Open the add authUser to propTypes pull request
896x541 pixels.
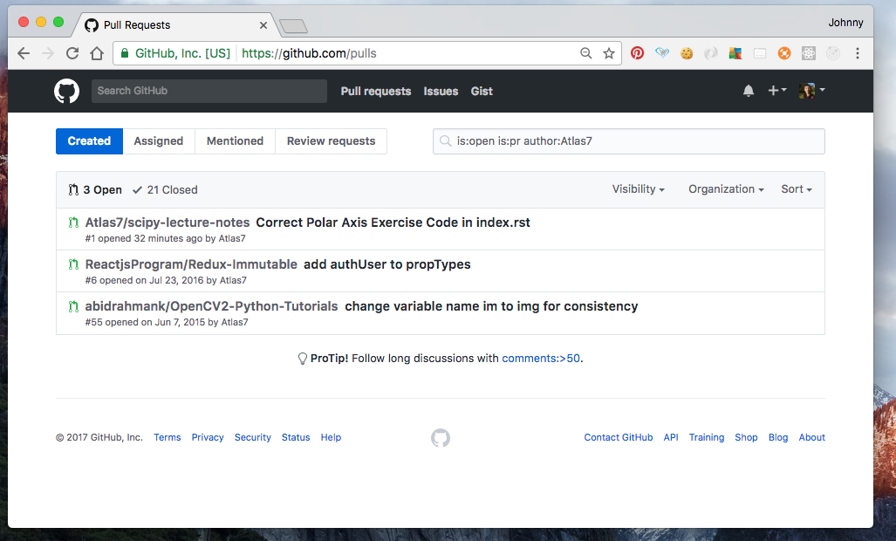point(386,264)
